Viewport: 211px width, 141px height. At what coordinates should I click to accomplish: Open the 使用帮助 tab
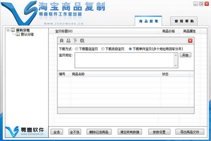pos(184,21)
